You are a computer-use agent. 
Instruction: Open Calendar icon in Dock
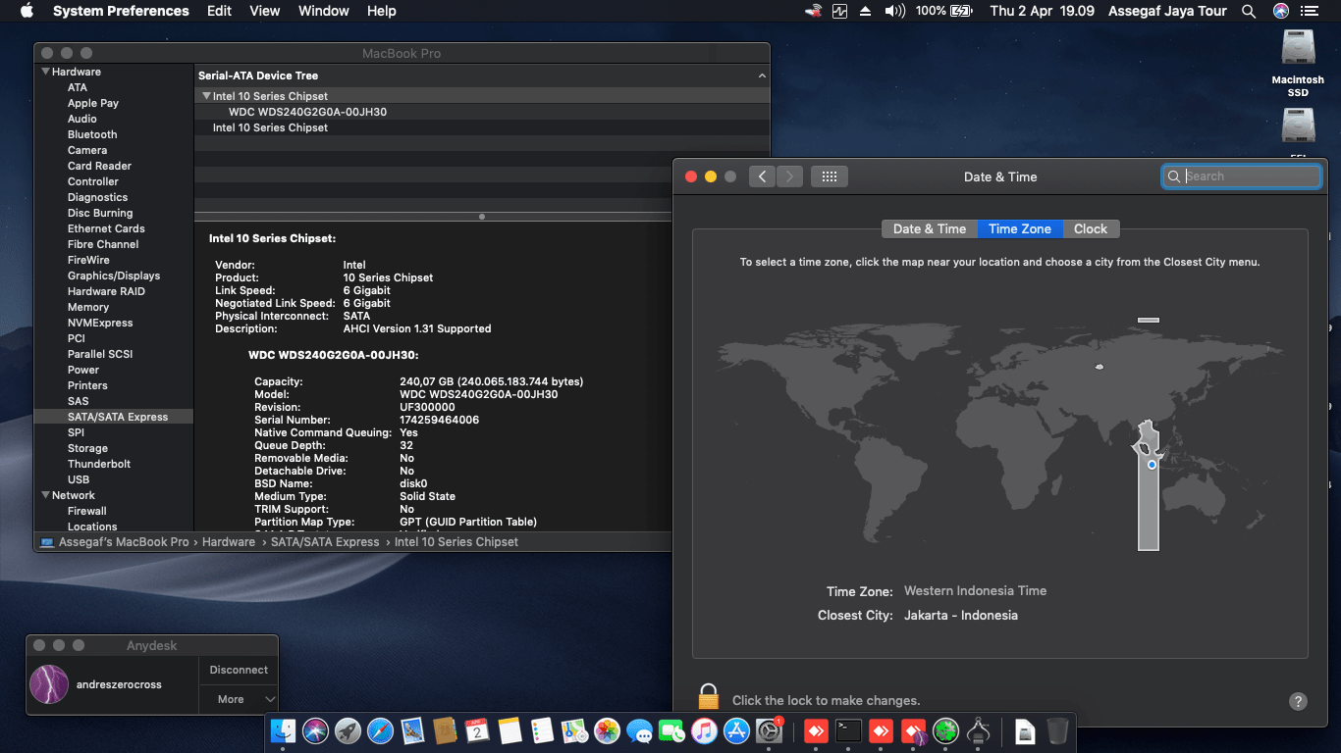477,730
